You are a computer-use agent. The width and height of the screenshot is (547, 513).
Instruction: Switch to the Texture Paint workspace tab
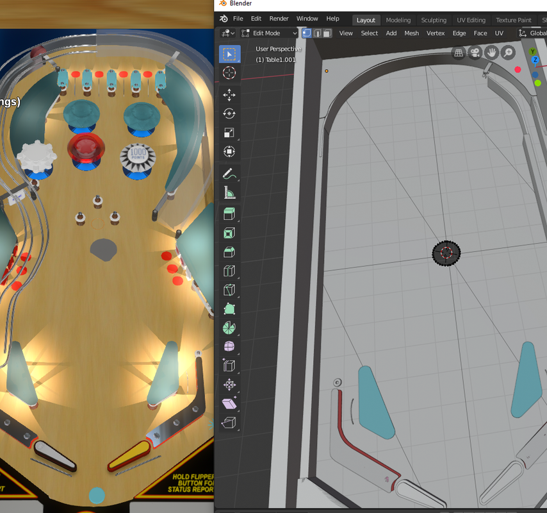(x=514, y=21)
